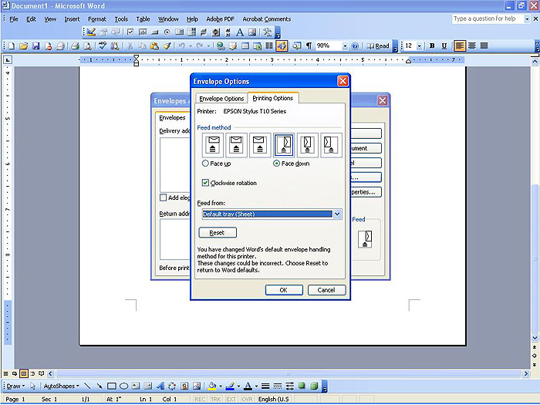Click the Center alignment button
The width and height of the screenshot is (540, 405).
472,46
